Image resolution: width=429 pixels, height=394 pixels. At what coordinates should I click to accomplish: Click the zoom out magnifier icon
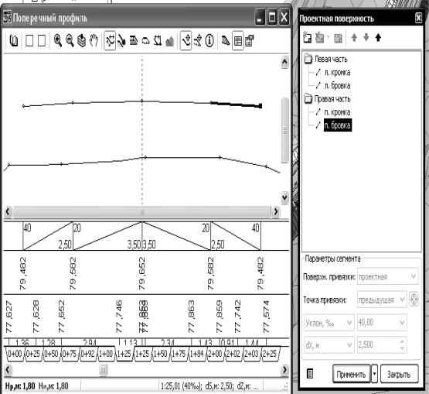pyautogui.click(x=70, y=40)
